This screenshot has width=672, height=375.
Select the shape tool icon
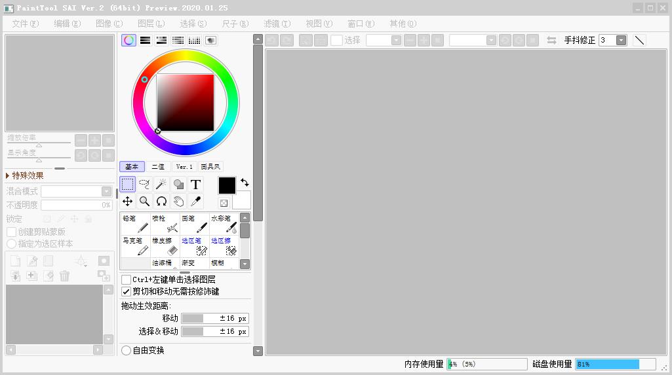tap(178, 185)
